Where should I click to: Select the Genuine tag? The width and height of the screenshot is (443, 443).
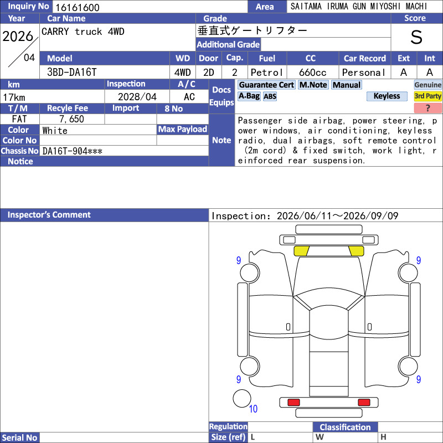click(x=427, y=85)
